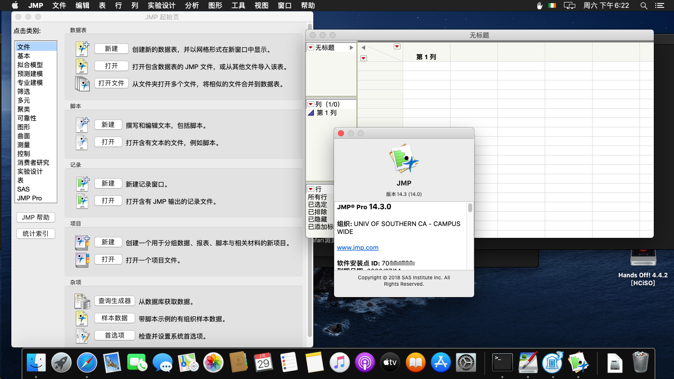The height and width of the screenshot is (379, 674).
Task: Click preferences icon beside 首选项
Action: coord(82,336)
